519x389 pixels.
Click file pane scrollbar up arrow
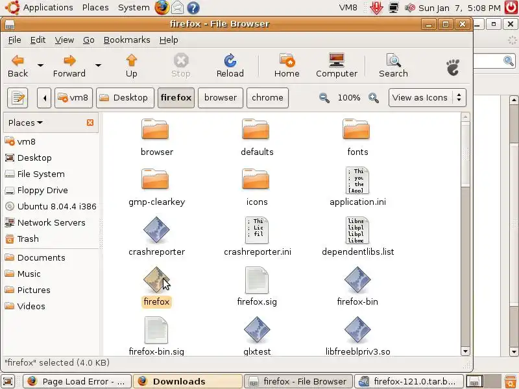[x=465, y=117]
